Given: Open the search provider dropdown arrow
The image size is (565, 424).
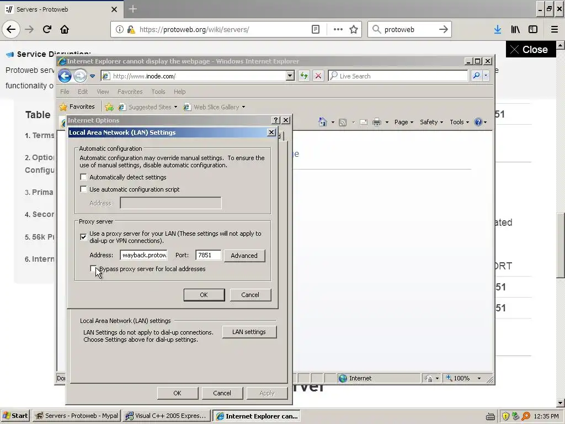Looking at the screenshot, I should pos(486,76).
